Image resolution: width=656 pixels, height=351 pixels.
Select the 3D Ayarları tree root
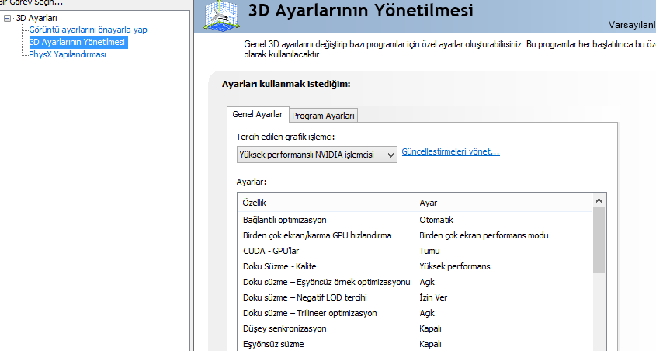[36, 18]
